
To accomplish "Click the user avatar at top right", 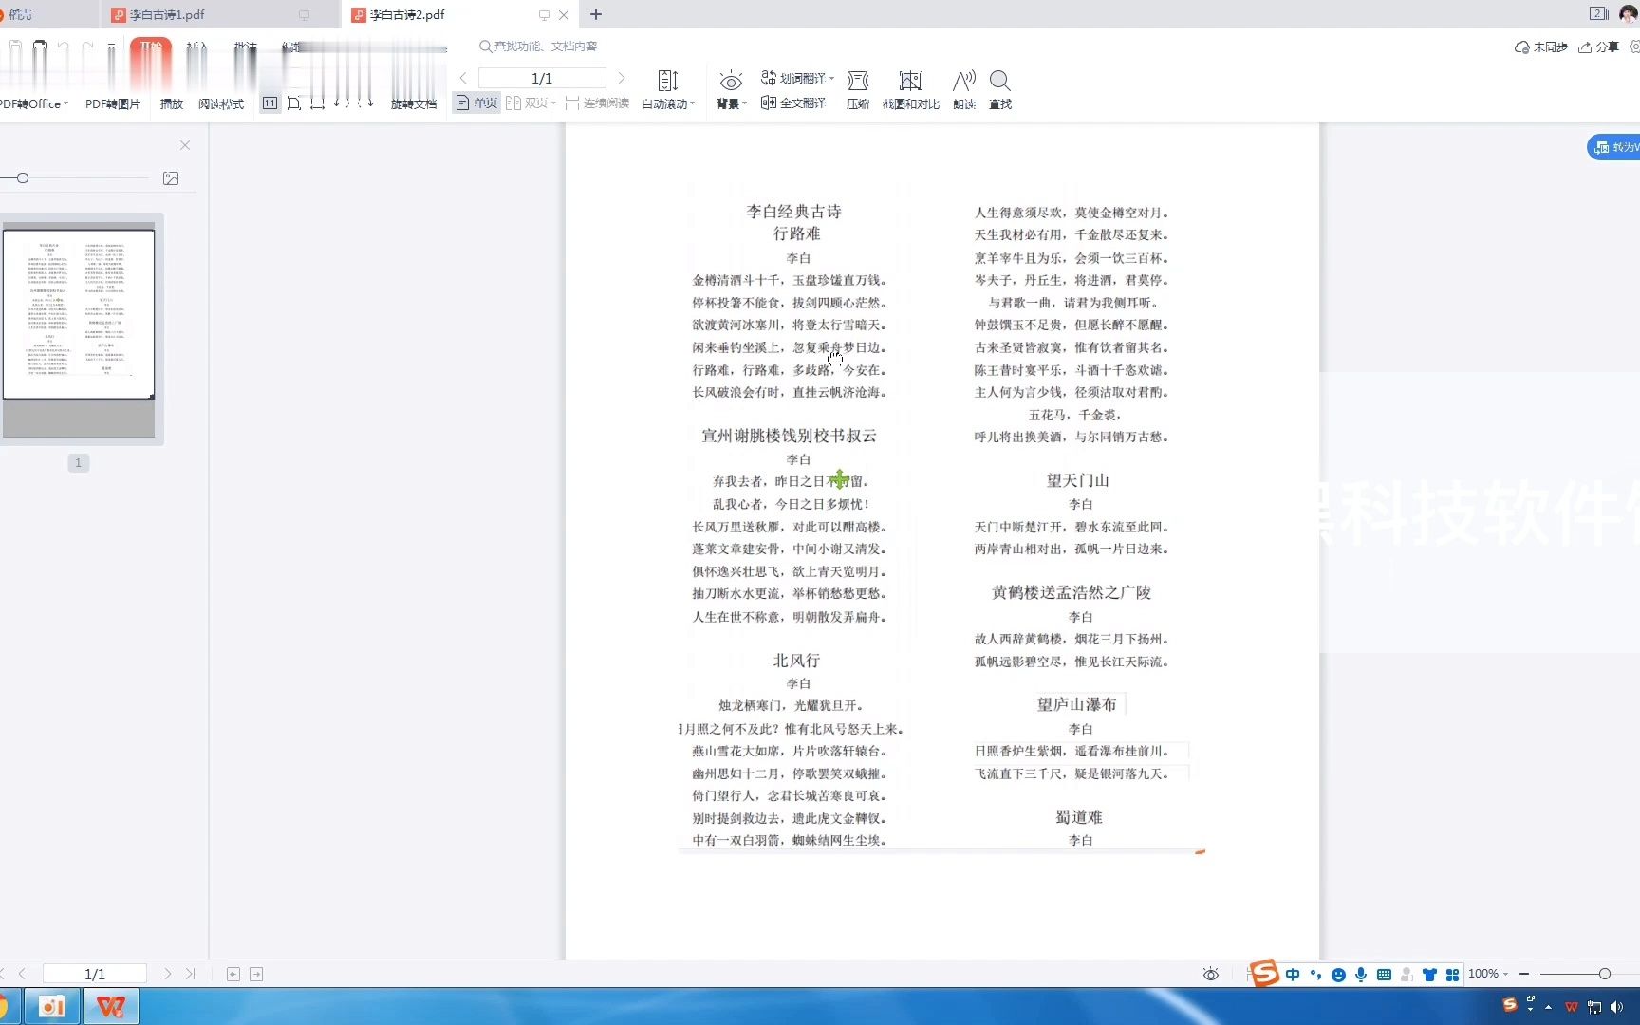I will (x=1629, y=14).
